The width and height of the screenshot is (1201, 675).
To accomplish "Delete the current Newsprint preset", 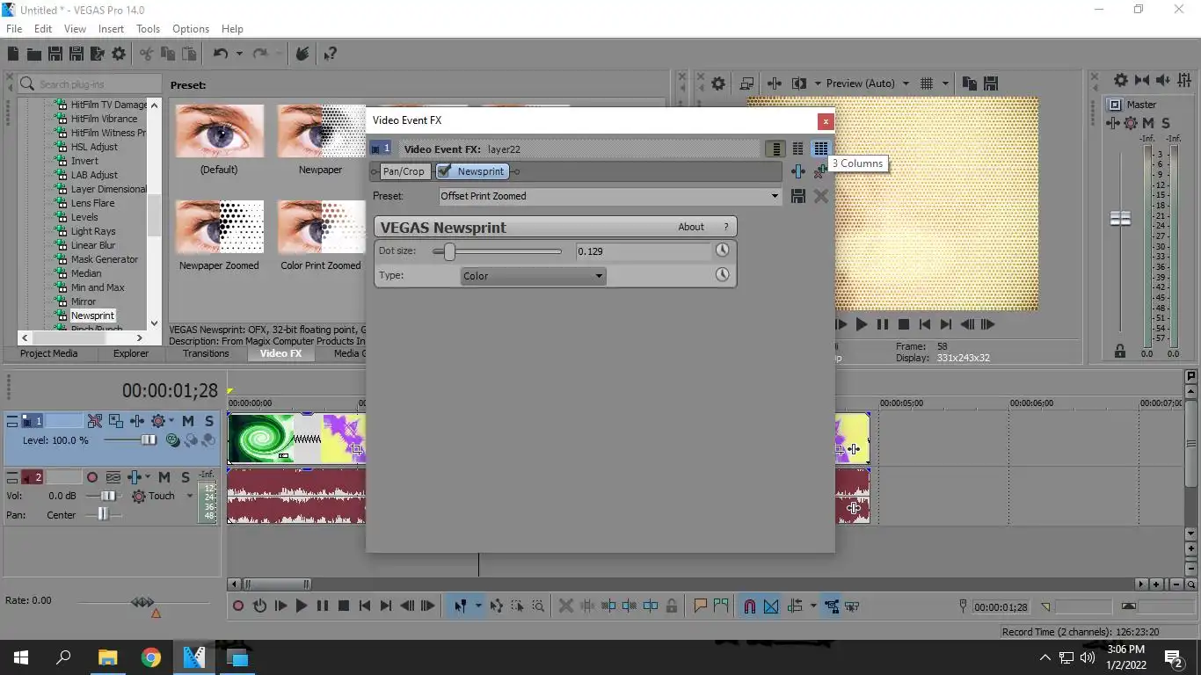I will pyautogui.click(x=820, y=196).
